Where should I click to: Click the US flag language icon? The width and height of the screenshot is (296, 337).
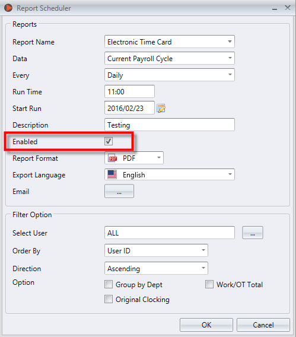click(x=112, y=174)
